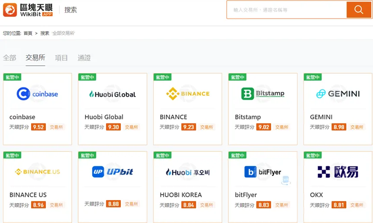Open the GEMINI exchange name link
Screen dimensions: 373x223
tap(321, 117)
